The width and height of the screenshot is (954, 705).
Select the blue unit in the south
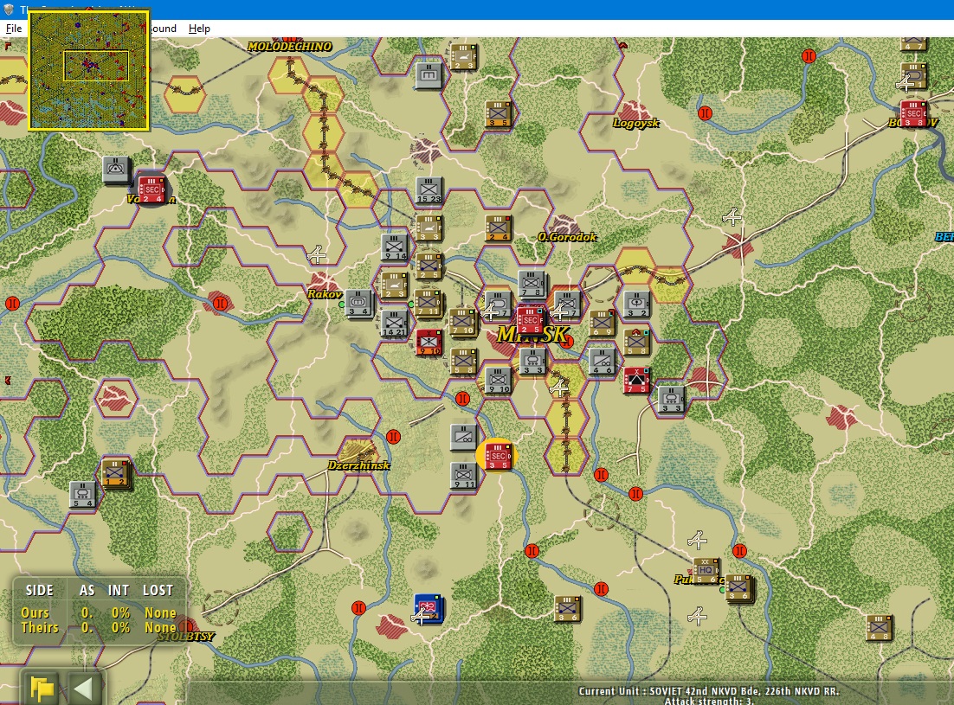point(428,608)
